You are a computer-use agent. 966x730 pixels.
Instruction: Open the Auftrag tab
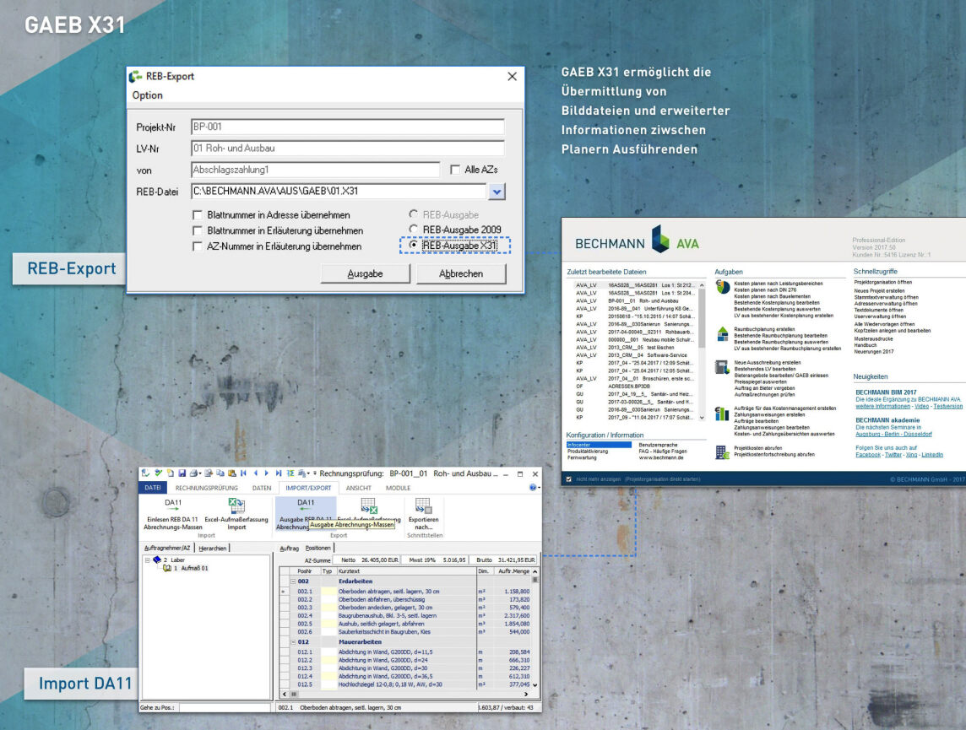(x=289, y=548)
